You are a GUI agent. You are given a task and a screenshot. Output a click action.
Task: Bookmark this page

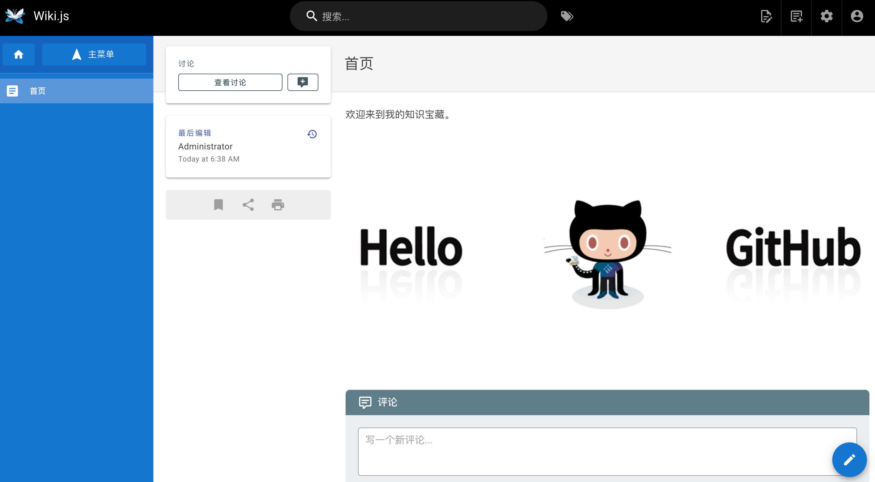[x=218, y=204]
